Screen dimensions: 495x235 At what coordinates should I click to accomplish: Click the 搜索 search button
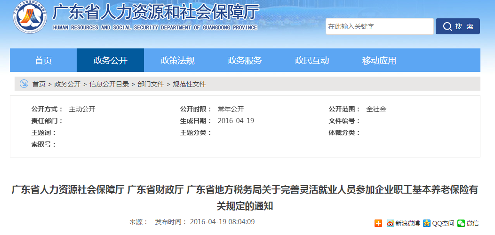pyautogui.click(x=457, y=26)
